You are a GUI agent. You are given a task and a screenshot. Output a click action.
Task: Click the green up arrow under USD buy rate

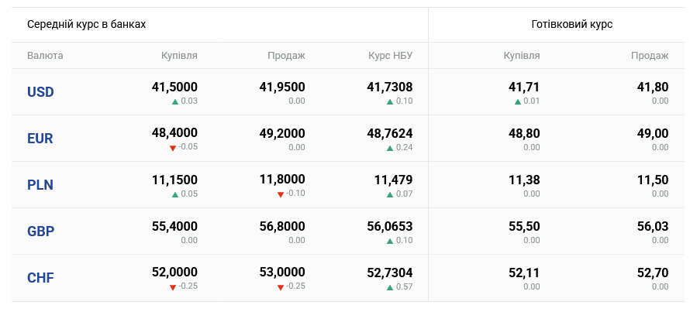(175, 101)
